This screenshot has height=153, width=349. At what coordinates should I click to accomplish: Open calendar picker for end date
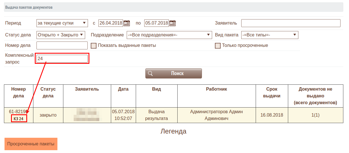(x=173, y=23)
